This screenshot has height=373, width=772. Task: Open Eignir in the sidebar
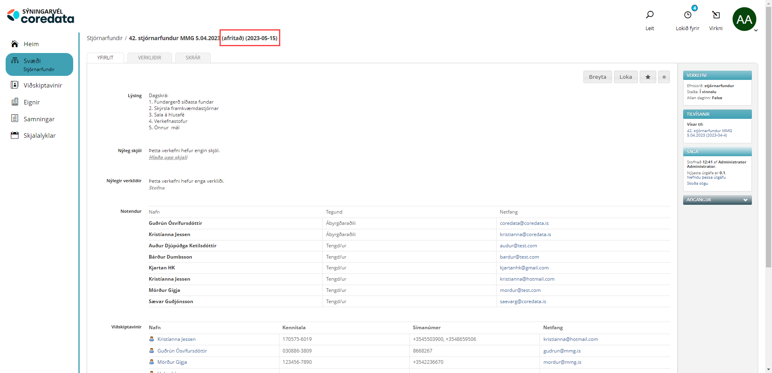31,102
